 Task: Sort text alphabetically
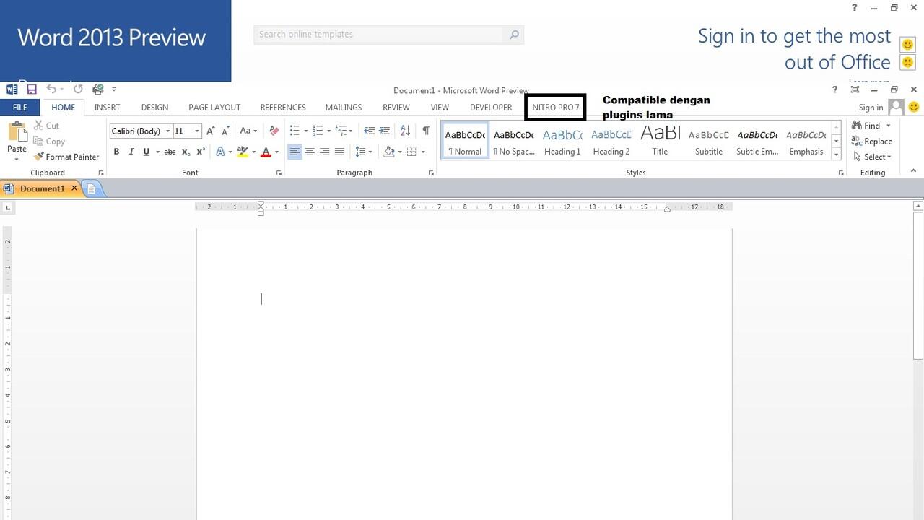[405, 131]
